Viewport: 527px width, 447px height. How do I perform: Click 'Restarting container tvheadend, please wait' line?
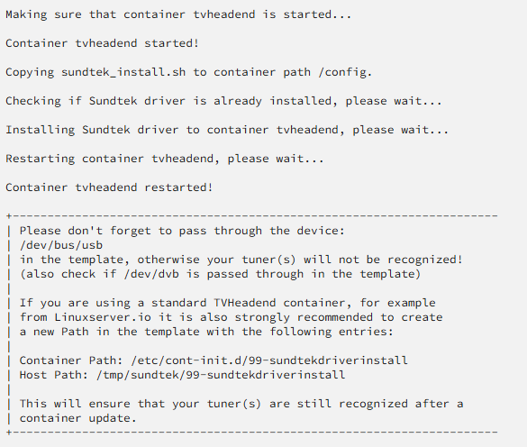tap(165, 159)
